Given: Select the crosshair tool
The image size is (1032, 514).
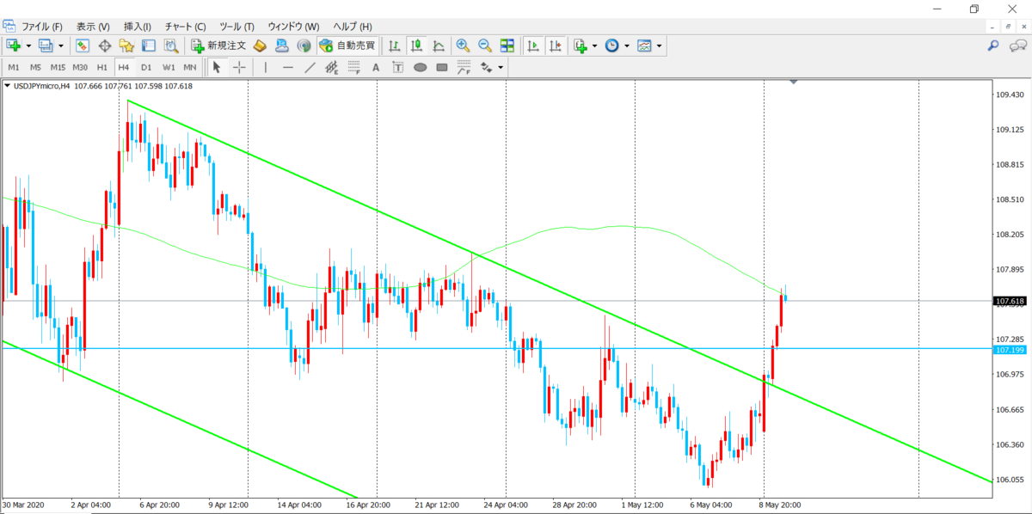Looking at the screenshot, I should tap(239, 67).
